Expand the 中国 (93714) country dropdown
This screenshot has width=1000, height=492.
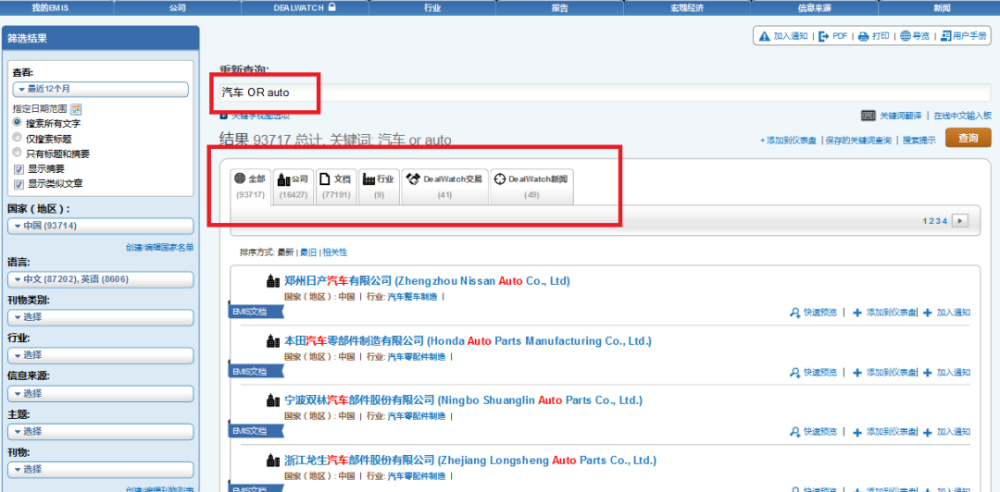pyautogui.click(x=100, y=226)
